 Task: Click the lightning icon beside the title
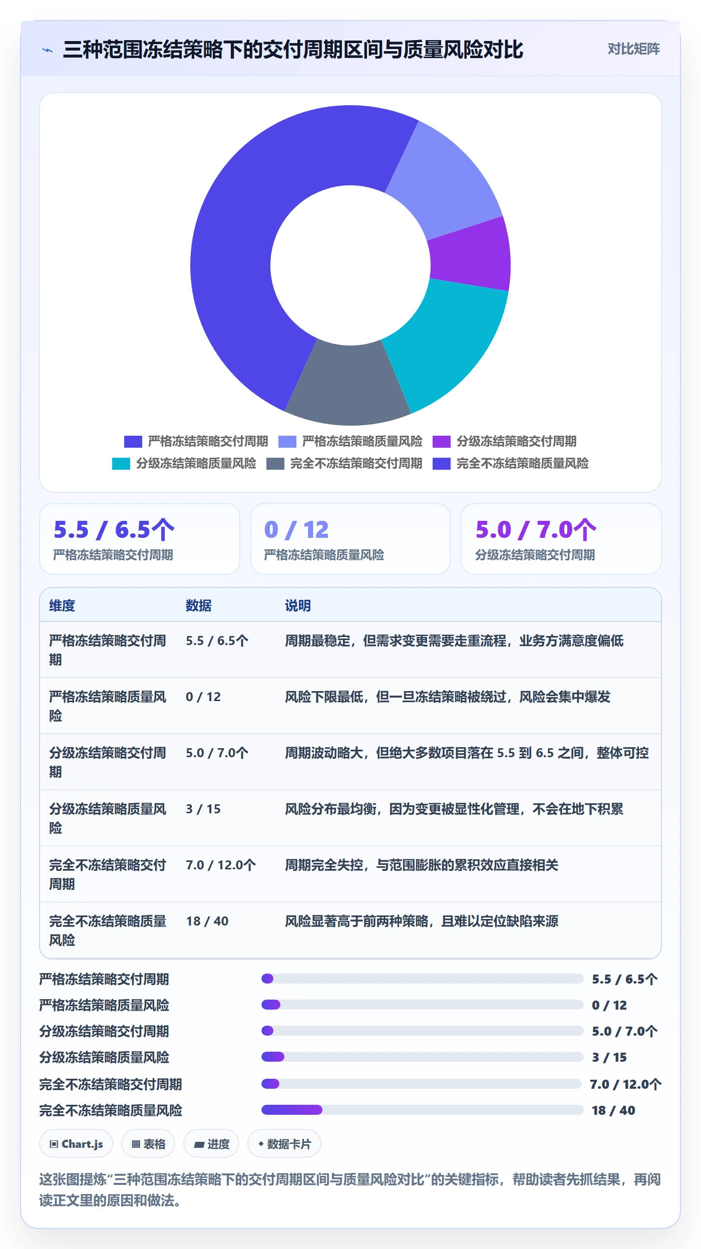48,50
